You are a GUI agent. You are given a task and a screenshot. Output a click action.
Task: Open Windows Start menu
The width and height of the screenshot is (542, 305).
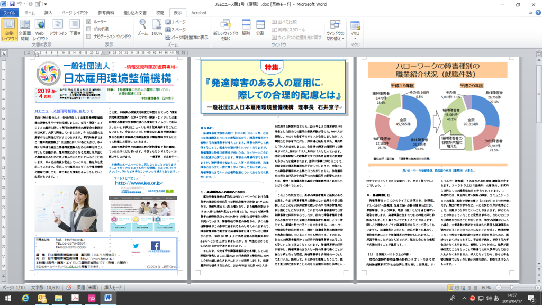click(x=7, y=298)
